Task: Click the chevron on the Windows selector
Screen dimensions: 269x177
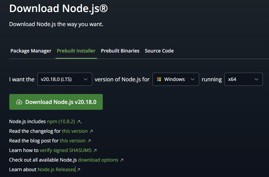Action: [193, 79]
